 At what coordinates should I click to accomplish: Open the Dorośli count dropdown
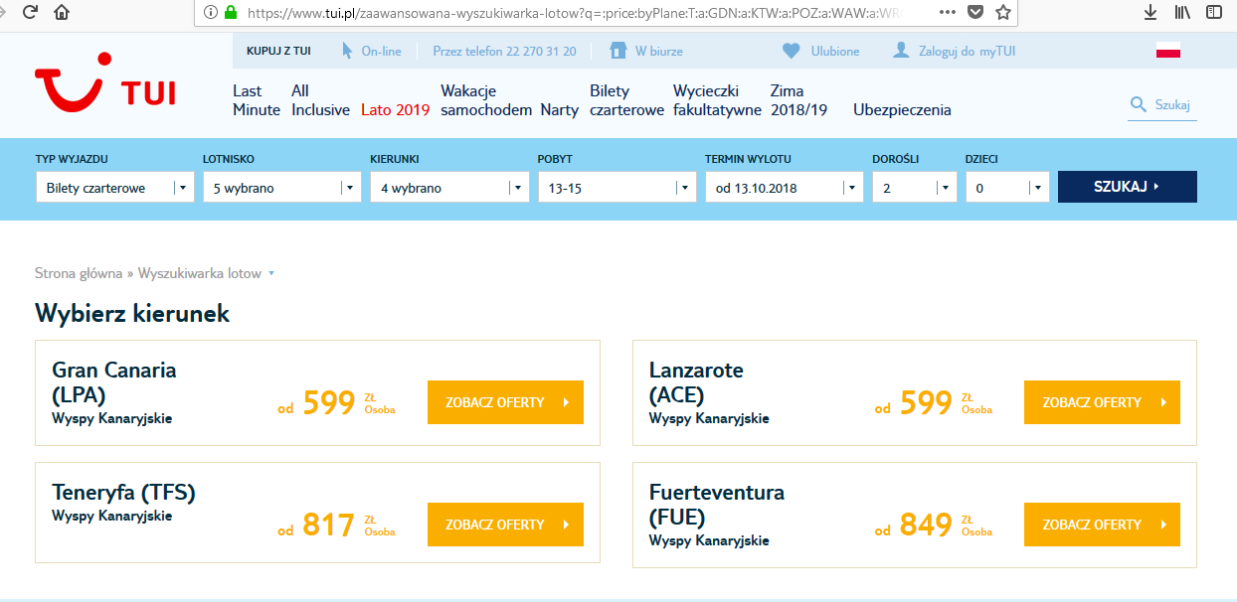pyautogui.click(x=915, y=188)
